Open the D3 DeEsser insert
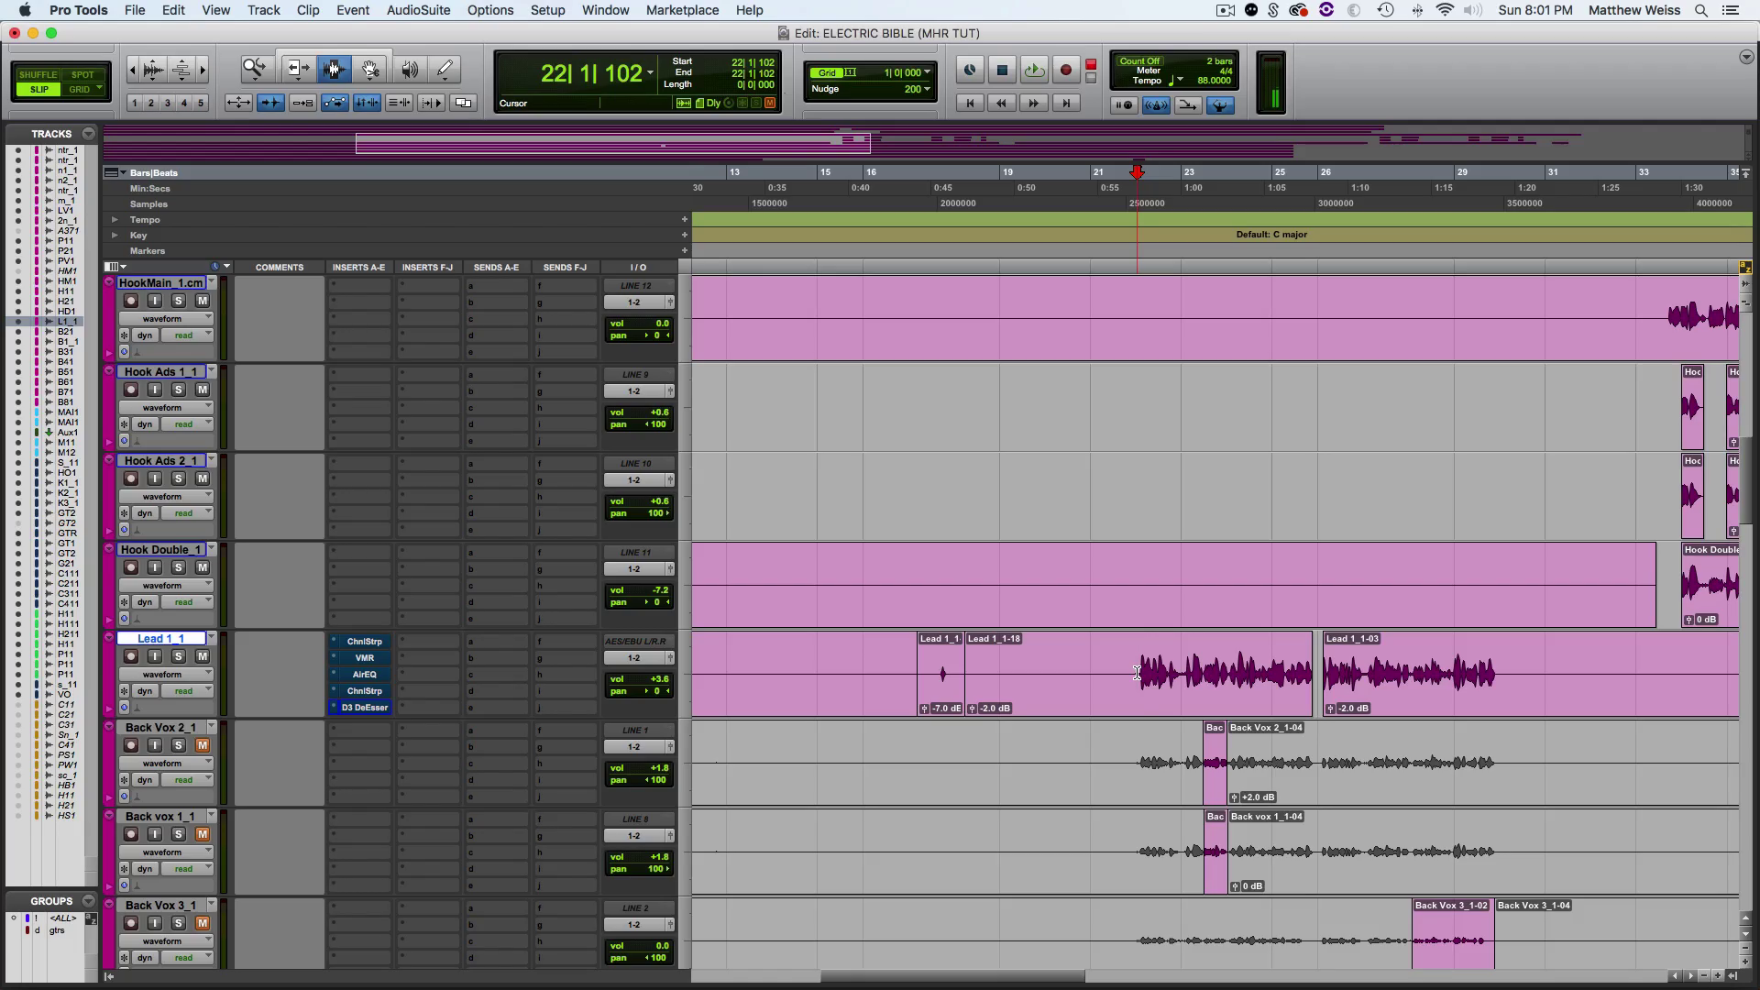The height and width of the screenshot is (990, 1760). (364, 708)
